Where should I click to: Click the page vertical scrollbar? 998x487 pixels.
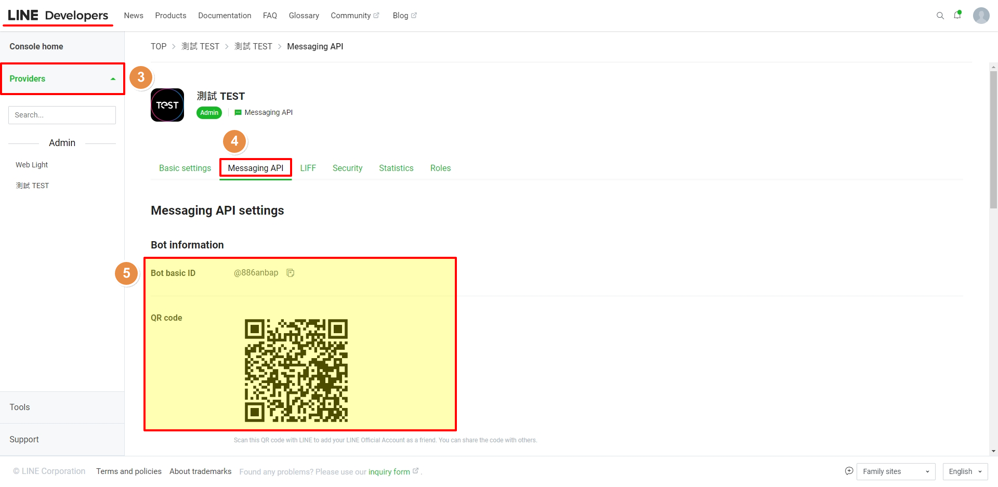click(x=993, y=140)
